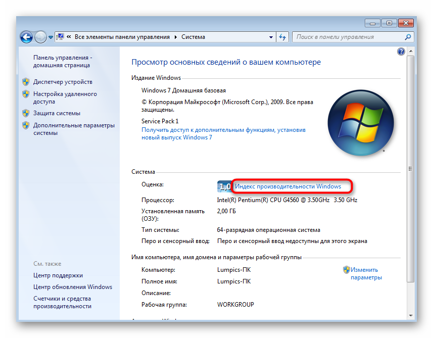Click the shield icon next to Изменить параметры
The height and width of the screenshot is (338, 433).
[347, 270]
